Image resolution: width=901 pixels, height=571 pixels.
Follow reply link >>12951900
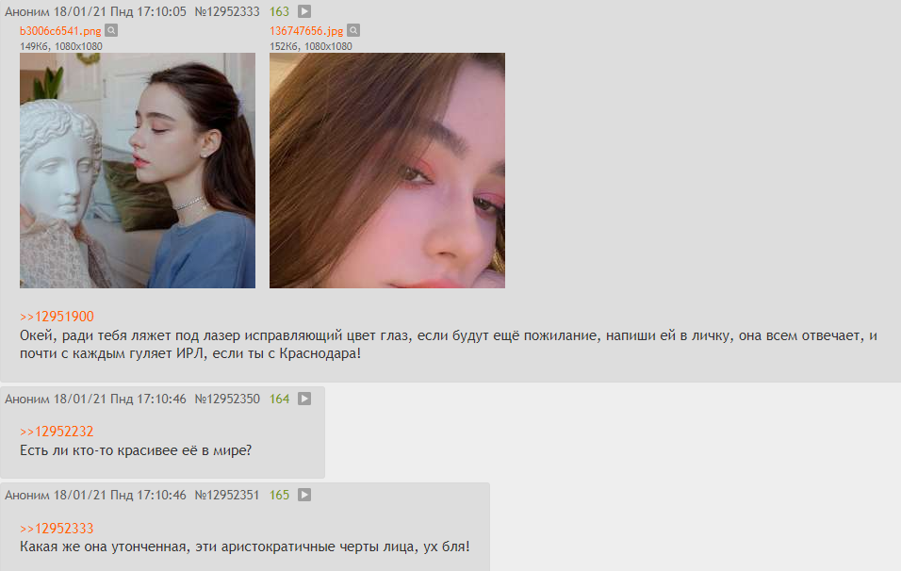tap(57, 317)
